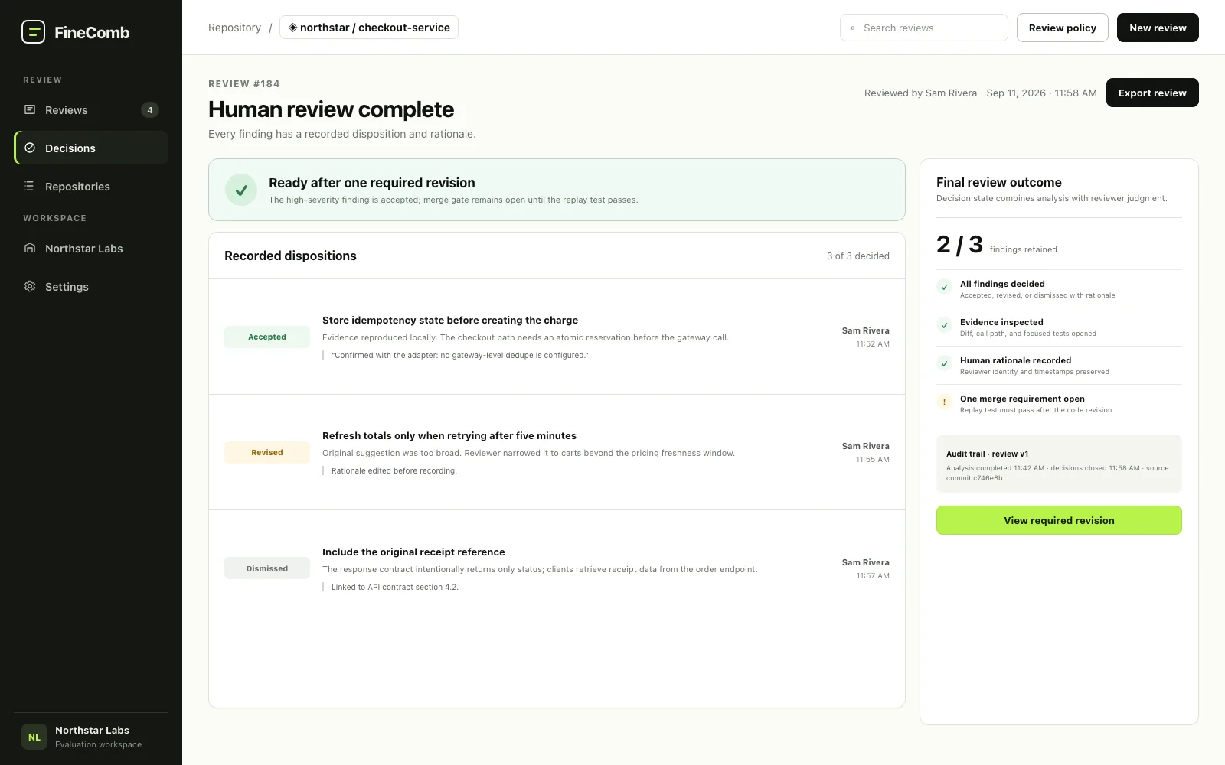The height and width of the screenshot is (765, 1225).
Task: Click the Reviews count badge 4
Action: (150, 109)
